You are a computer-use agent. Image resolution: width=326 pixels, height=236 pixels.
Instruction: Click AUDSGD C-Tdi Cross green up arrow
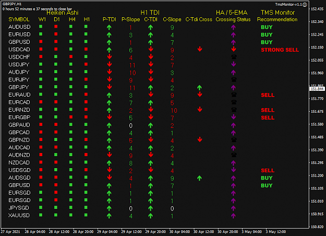pos(199,178)
